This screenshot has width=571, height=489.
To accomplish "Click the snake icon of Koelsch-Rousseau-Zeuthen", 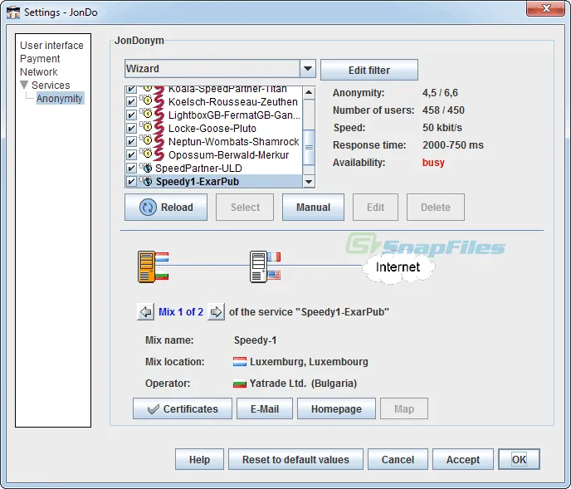I will tap(159, 101).
